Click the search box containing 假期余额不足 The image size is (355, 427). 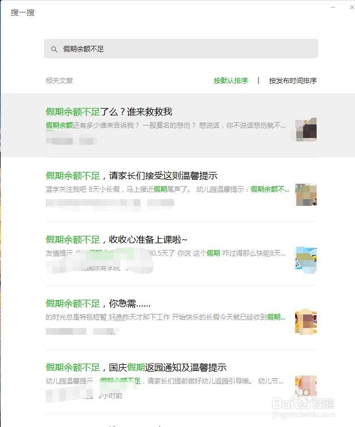coord(181,49)
